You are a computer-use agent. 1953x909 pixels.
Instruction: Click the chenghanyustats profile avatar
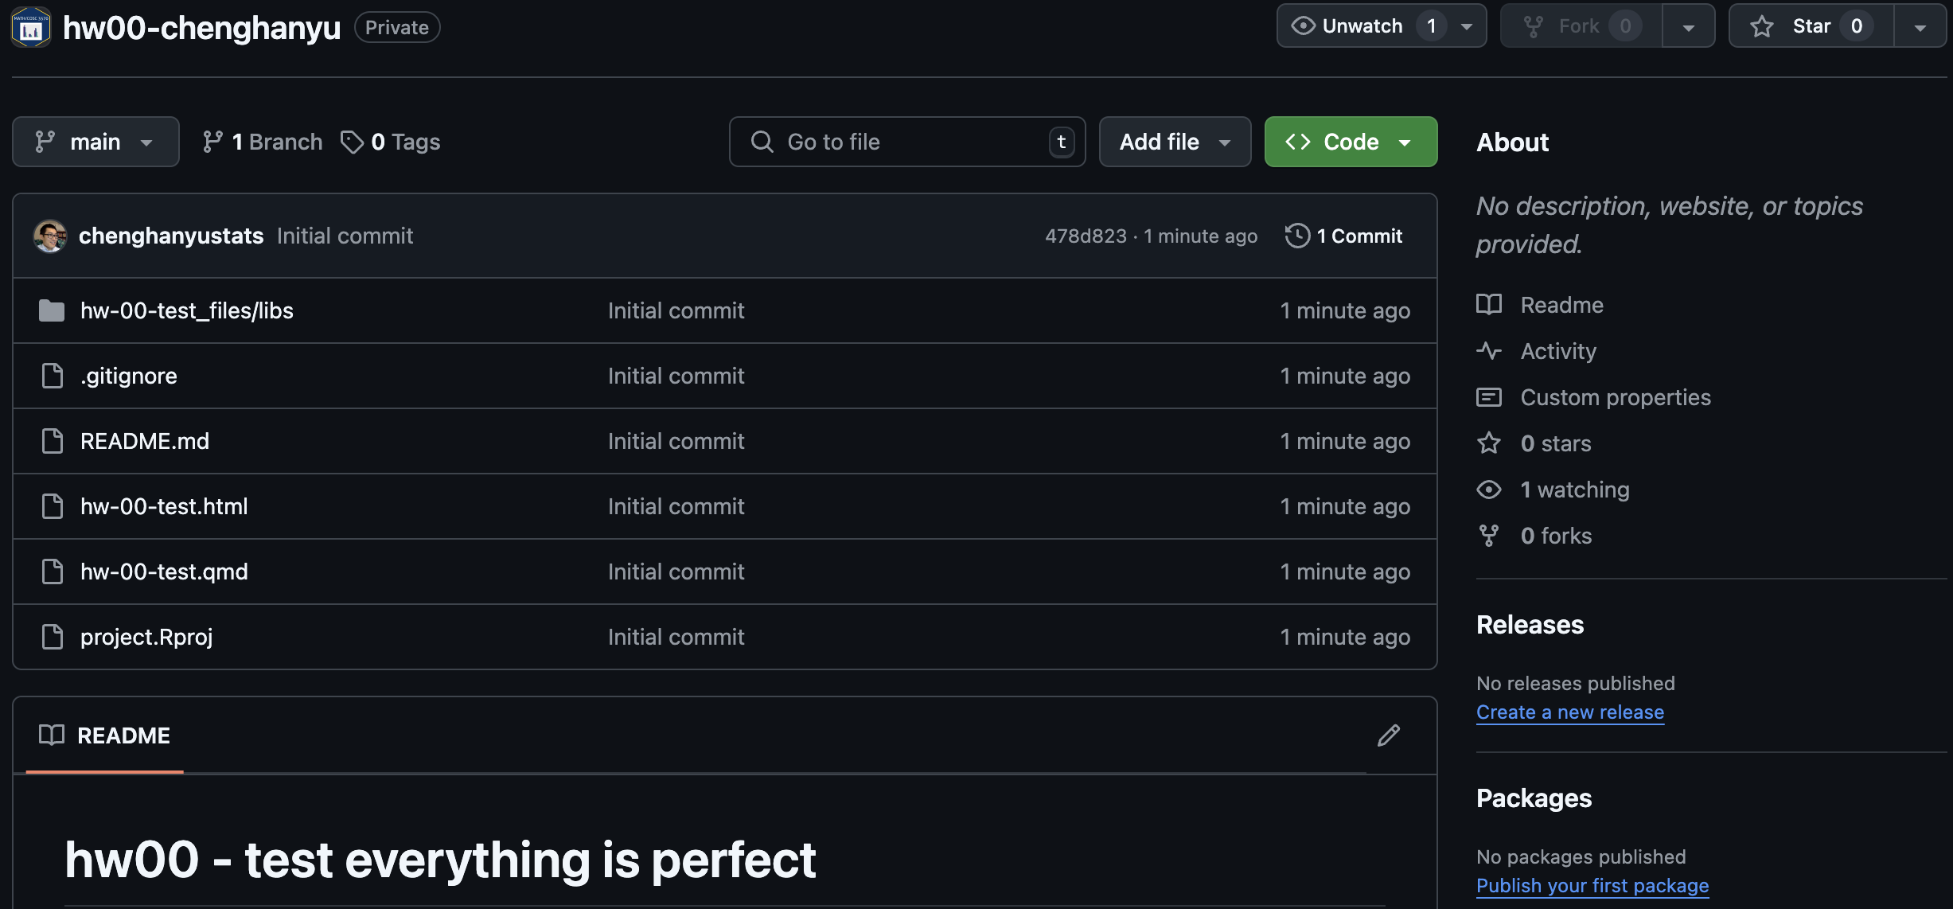click(x=50, y=236)
